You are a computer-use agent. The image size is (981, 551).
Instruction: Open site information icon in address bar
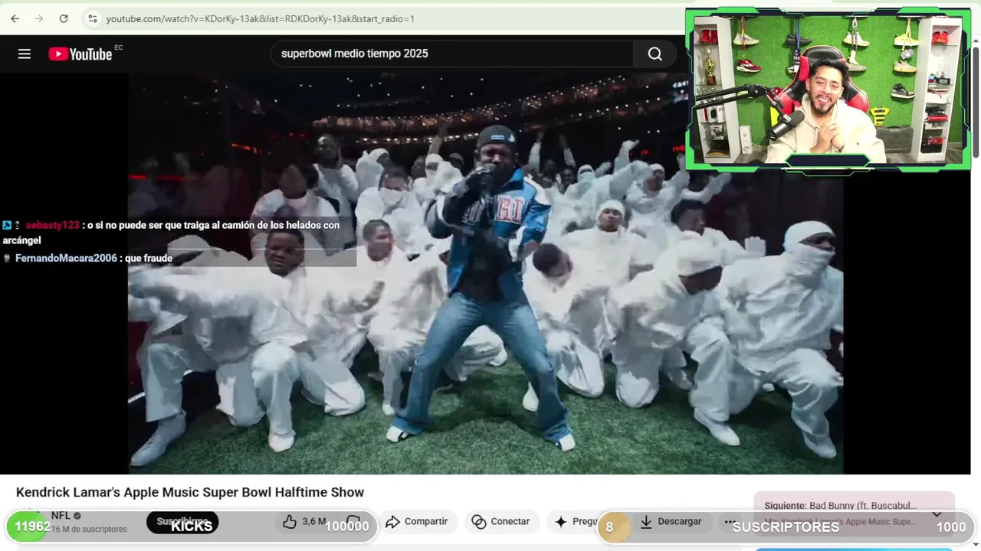93,18
